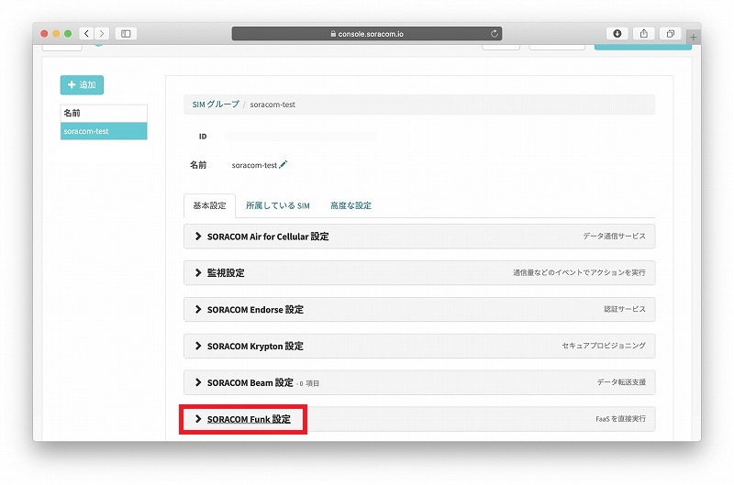734x485 pixels.
Task: Expand the 監視設定 section
Action: pyautogui.click(x=419, y=272)
